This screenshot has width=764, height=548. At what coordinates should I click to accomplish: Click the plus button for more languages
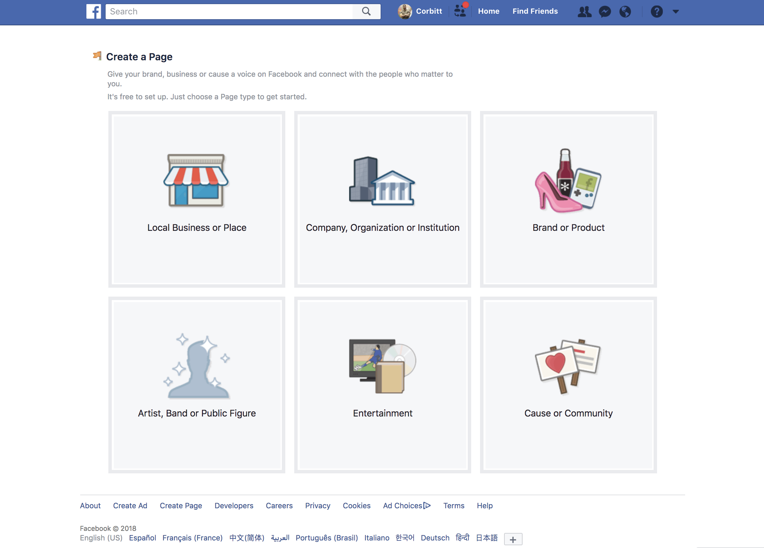(x=513, y=539)
